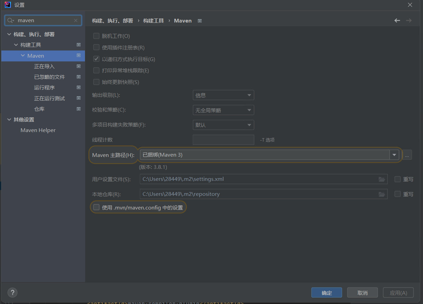This screenshot has height=304, width=423.
Task: Close the 设置 dialog window
Action: (410, 5)
